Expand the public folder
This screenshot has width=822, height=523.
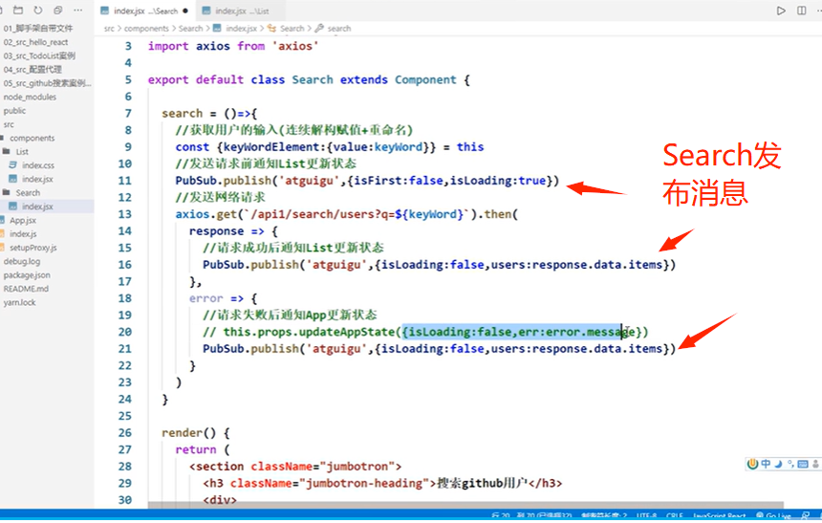click(14, 111)
